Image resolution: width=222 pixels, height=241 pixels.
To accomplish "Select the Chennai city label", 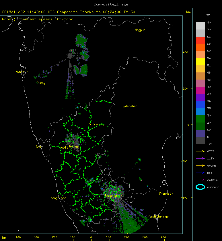I will (165, 193).
